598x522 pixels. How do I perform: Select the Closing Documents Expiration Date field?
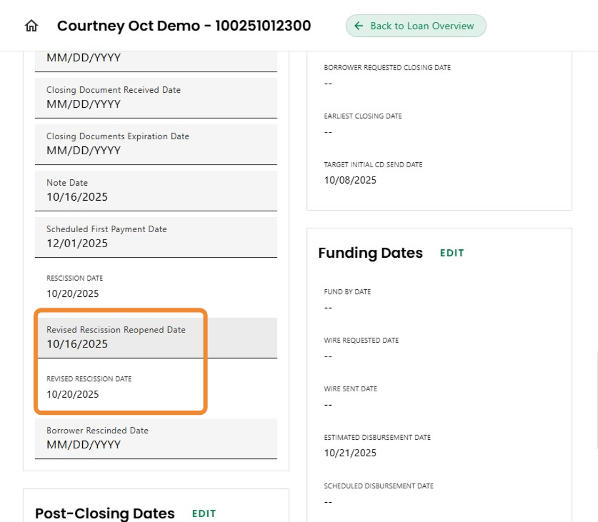[156, 145]
